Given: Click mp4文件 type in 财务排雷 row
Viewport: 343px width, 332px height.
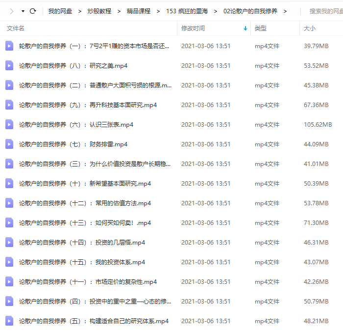Looking at the screenshot, I should pos(267,144).
